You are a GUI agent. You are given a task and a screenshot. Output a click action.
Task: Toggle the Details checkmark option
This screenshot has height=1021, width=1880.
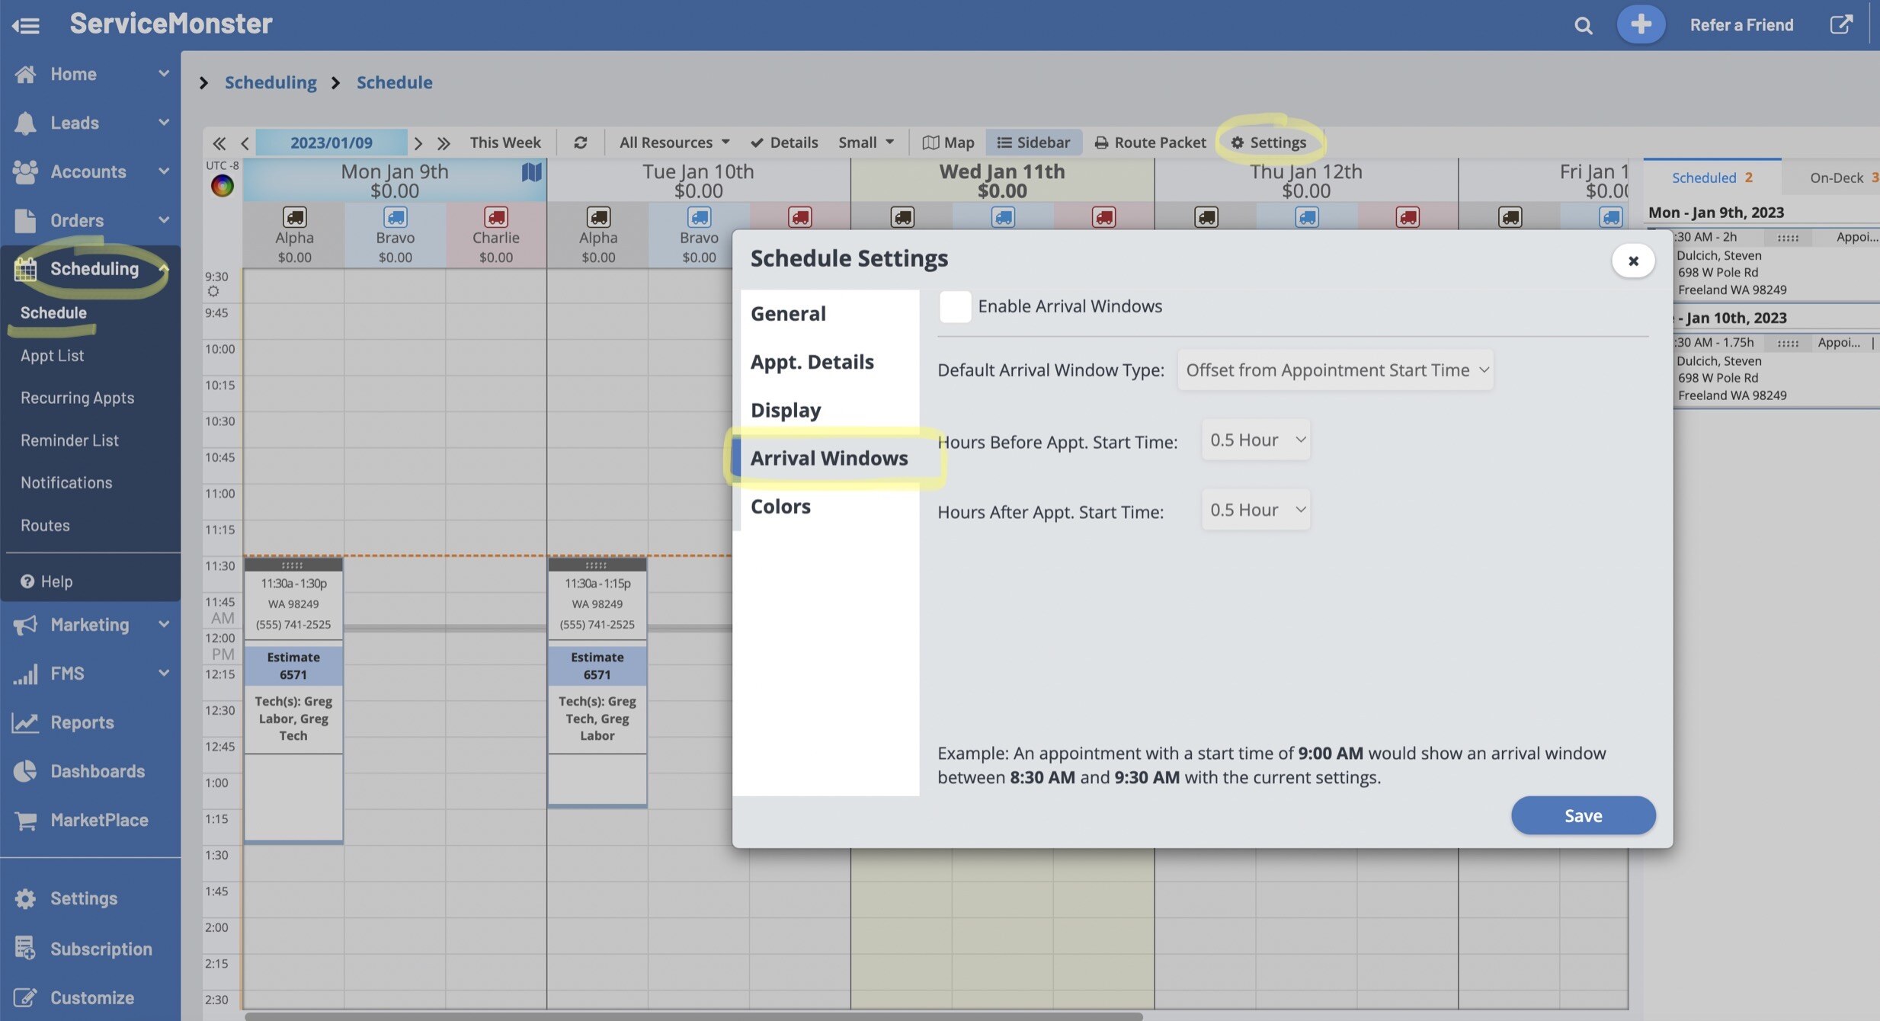point(783,142)
